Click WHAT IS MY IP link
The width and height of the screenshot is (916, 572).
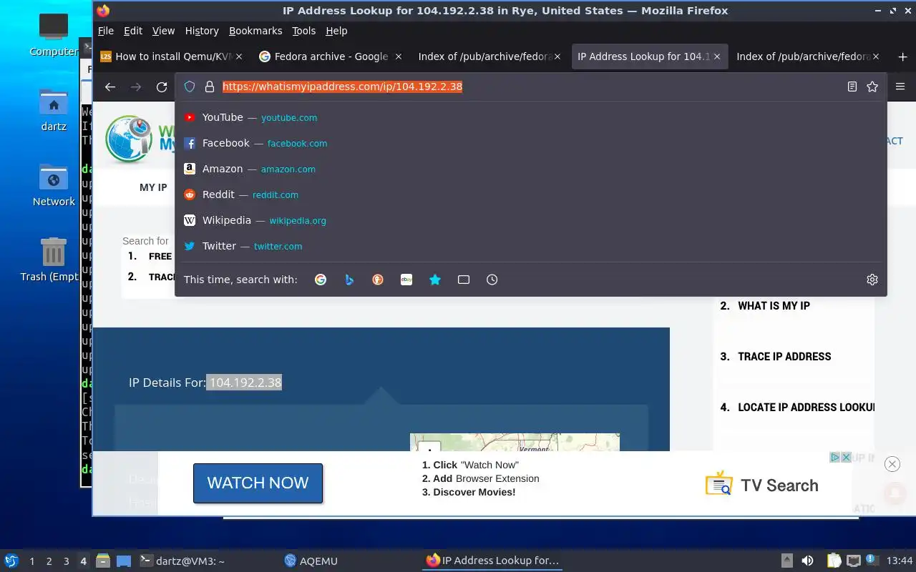[x=774, y=306]
